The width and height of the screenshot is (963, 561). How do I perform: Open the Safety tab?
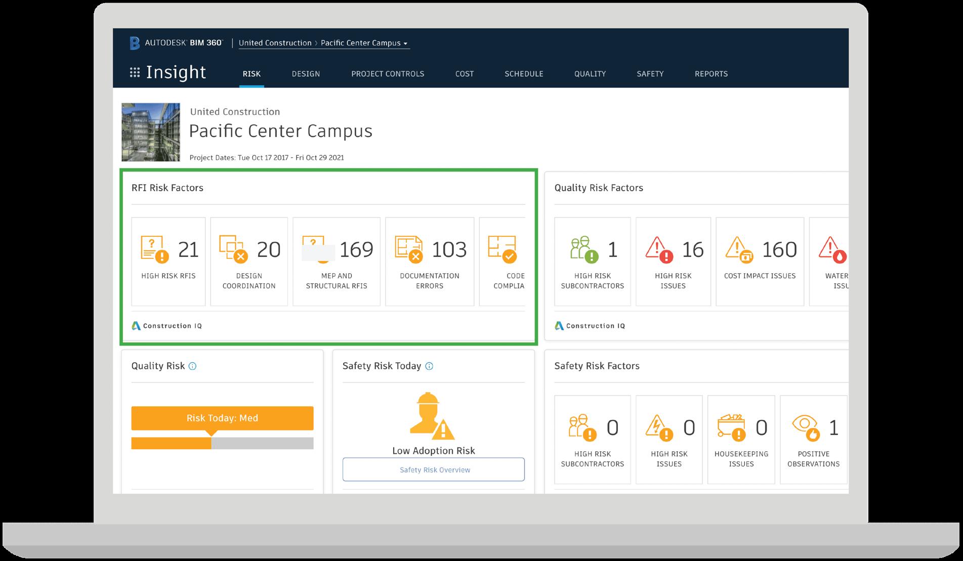click(650, 74)
